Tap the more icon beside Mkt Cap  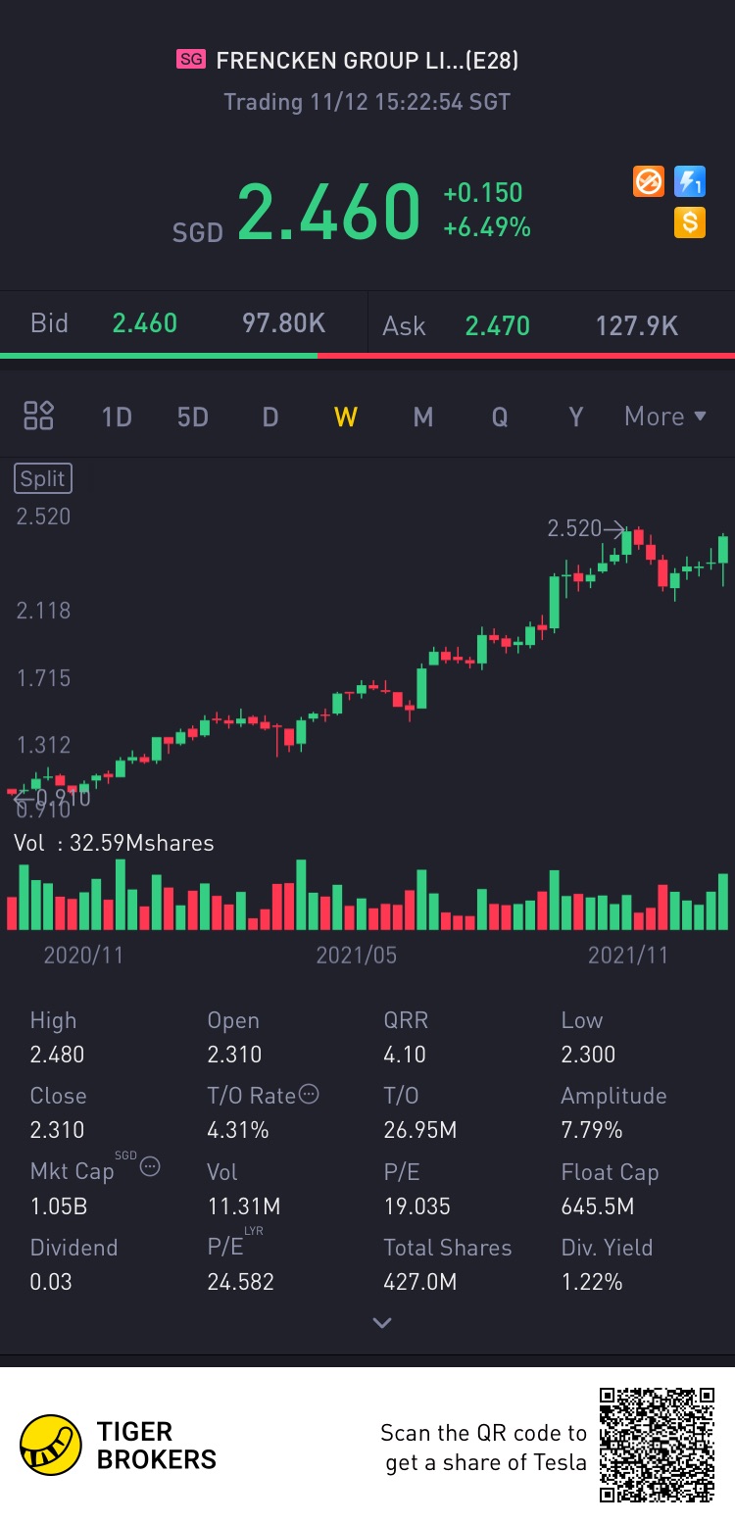pos(150,1166)
